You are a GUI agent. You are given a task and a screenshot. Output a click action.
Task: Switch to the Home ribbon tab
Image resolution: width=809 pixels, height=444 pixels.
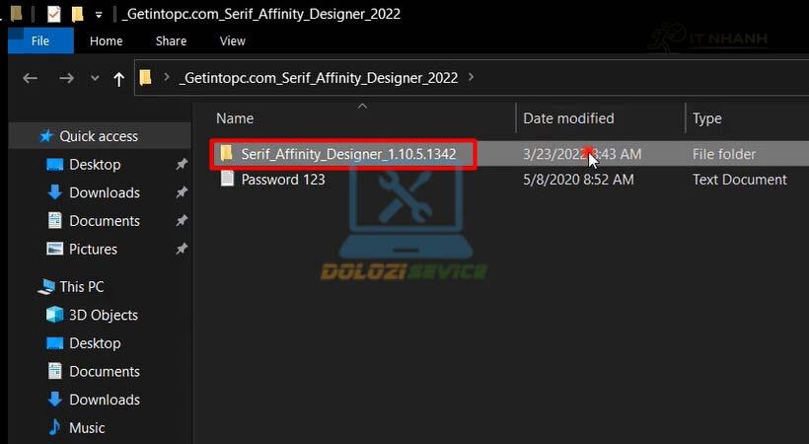(x=107, y=40)
